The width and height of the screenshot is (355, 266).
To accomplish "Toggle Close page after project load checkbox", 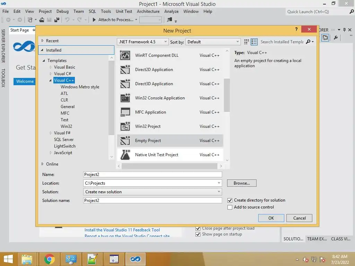I will pyautogui.click(x=198, y=228).
